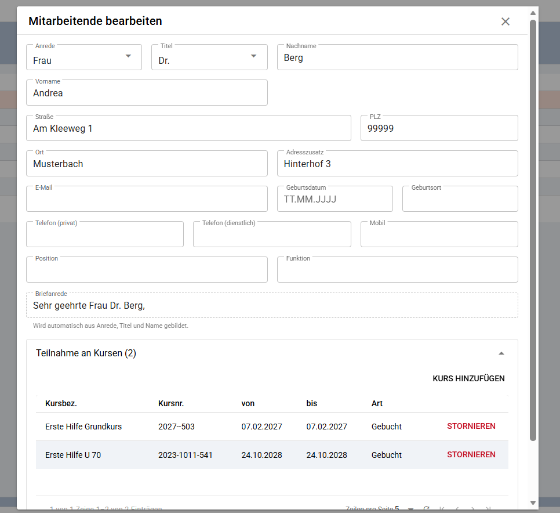The image size is (560, 513).
Task: Click the Mobil phone field
Action: (x=439, y=234)
